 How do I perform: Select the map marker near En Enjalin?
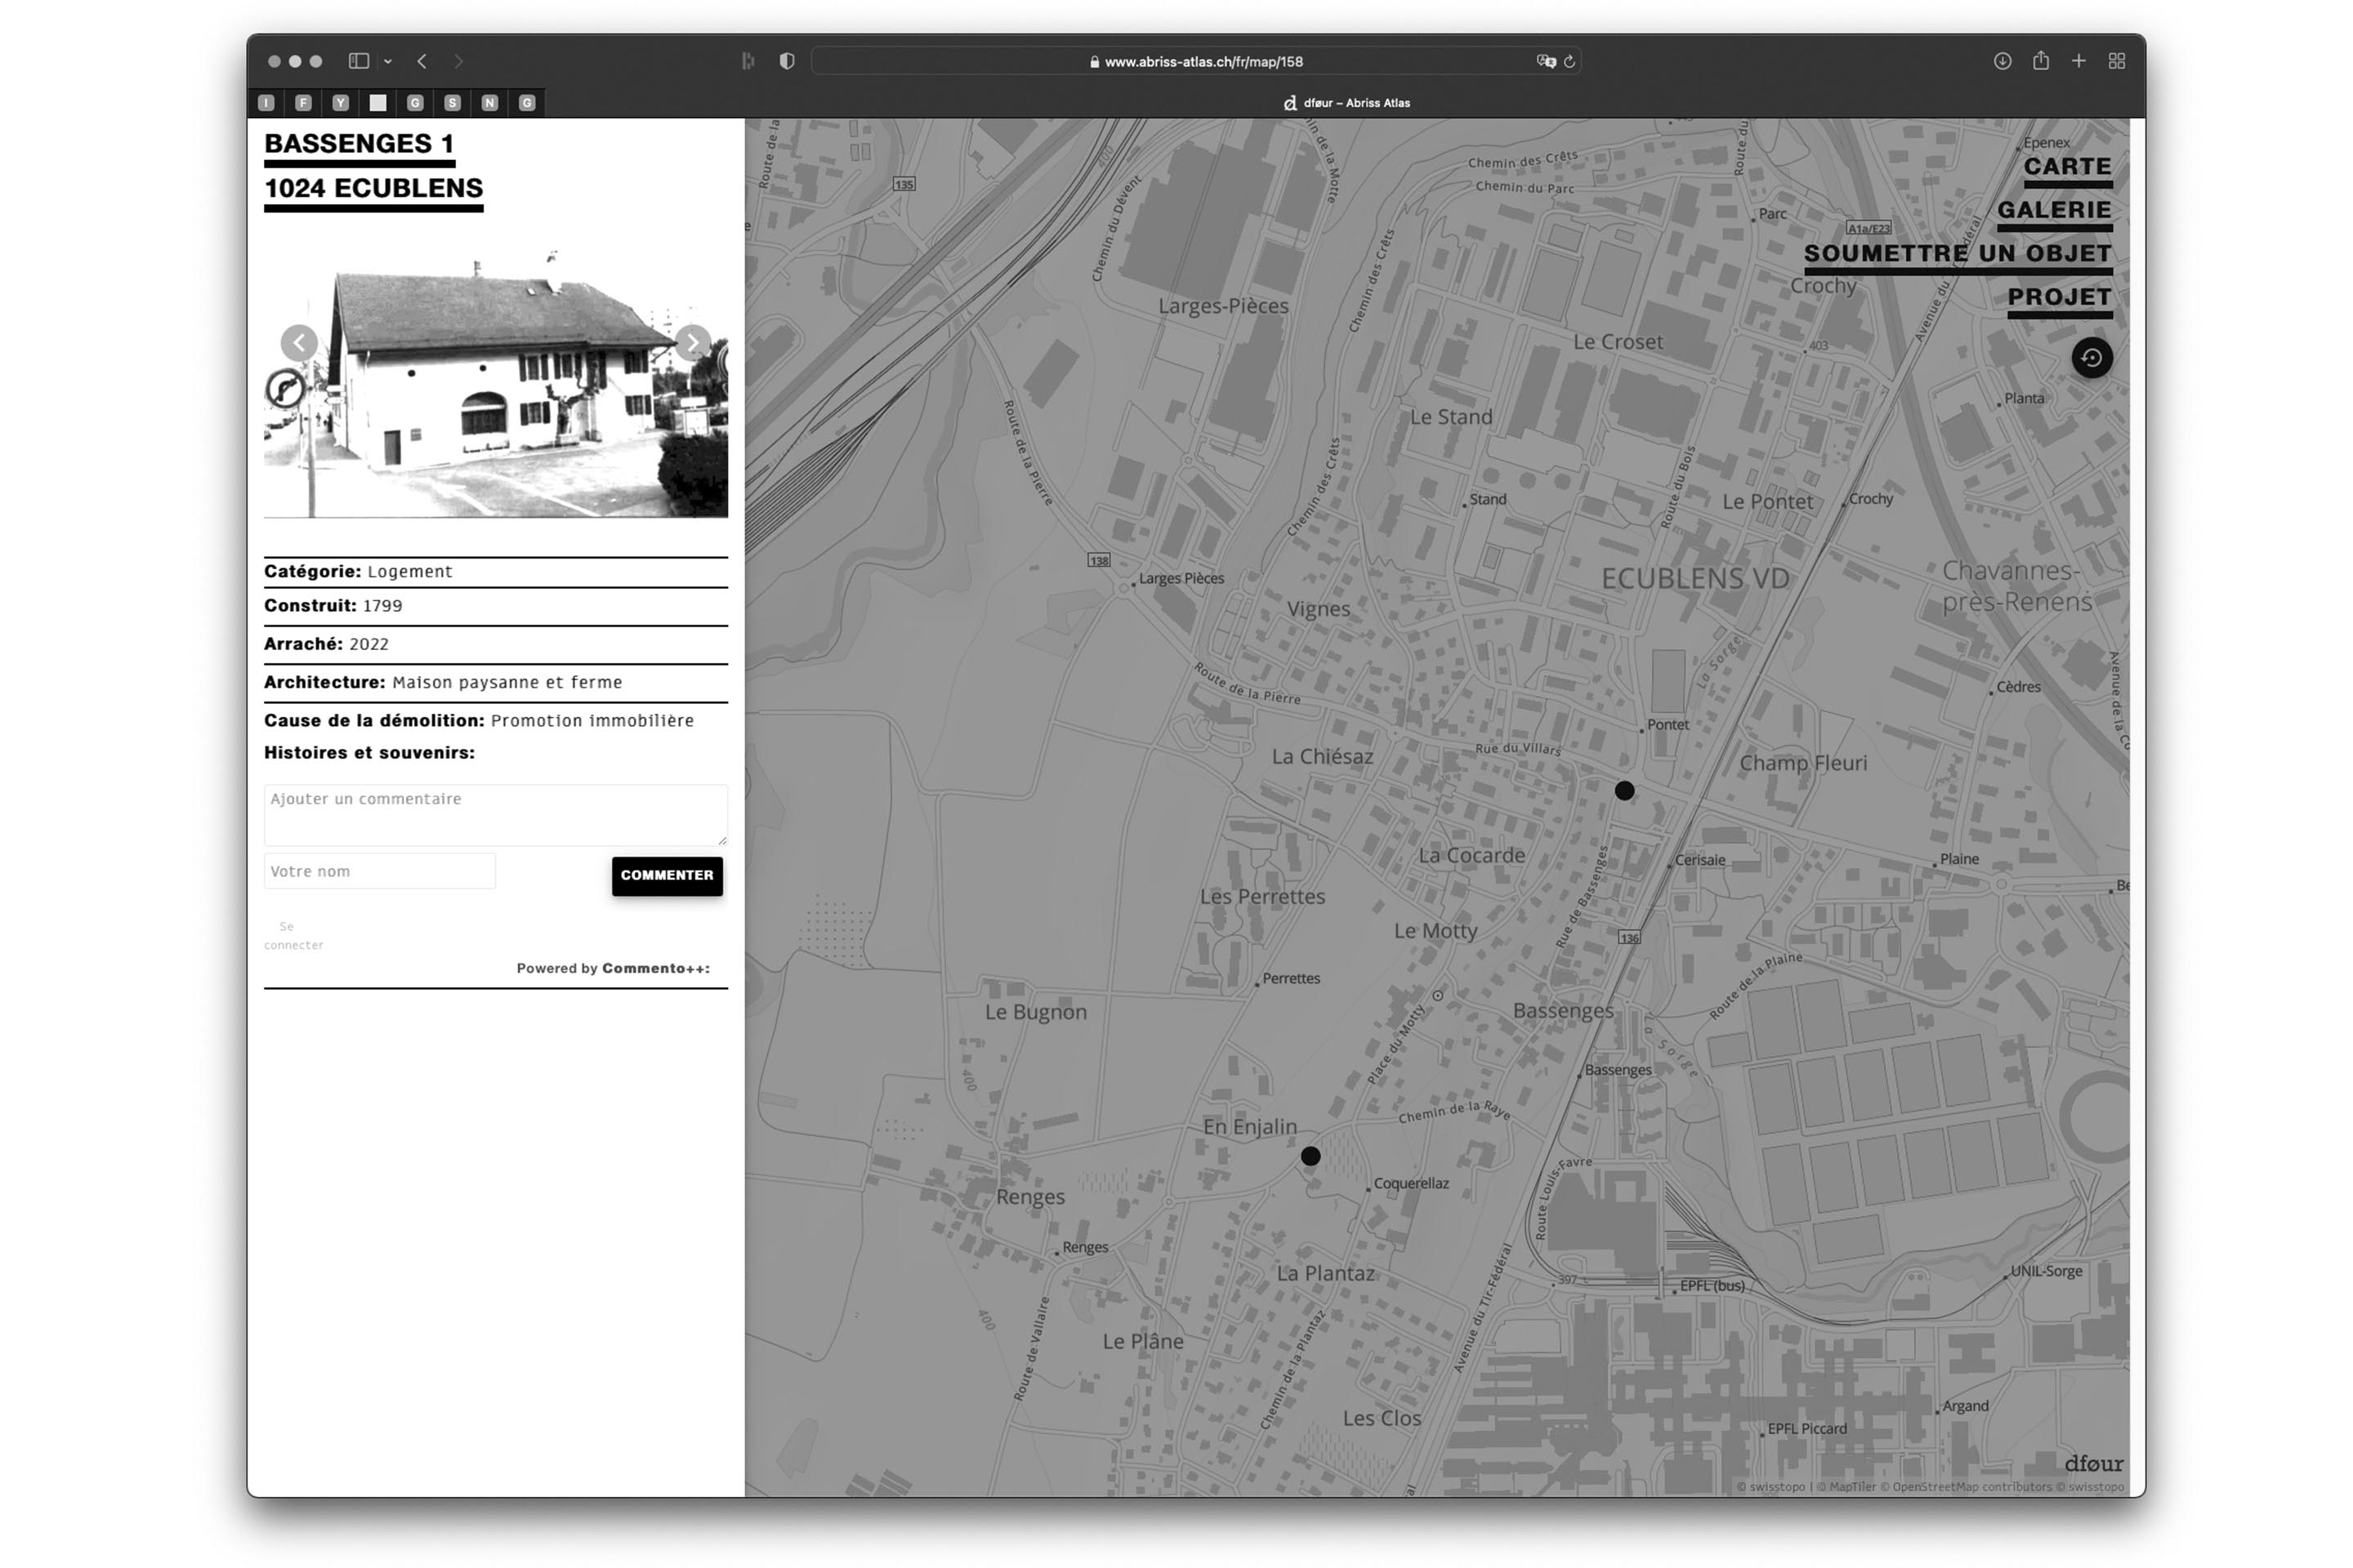point(1310,1156)
